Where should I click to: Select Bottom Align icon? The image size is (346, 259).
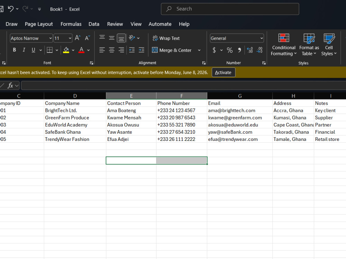click(121, 38)
